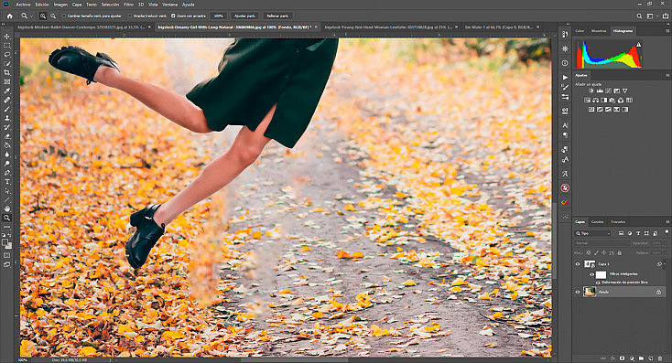Filter layers by type layers

638,233
